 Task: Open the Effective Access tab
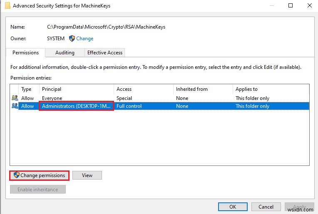point(105,53)
